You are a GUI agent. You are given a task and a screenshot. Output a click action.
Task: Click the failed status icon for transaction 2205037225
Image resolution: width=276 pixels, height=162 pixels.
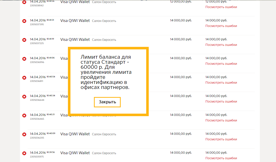pyautogui.click(x=24, y=40)
